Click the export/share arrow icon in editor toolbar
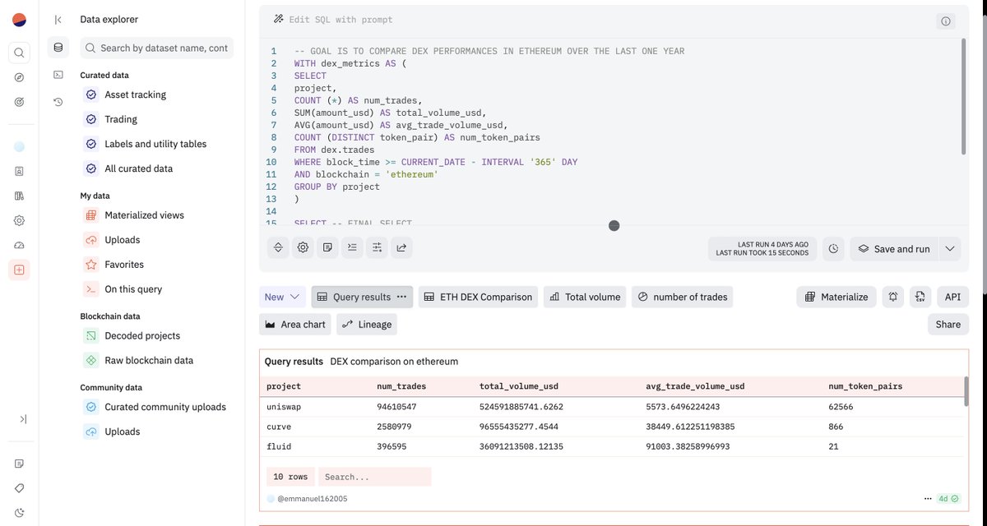Viewport: 987px width, 526px height. point(401,247)
